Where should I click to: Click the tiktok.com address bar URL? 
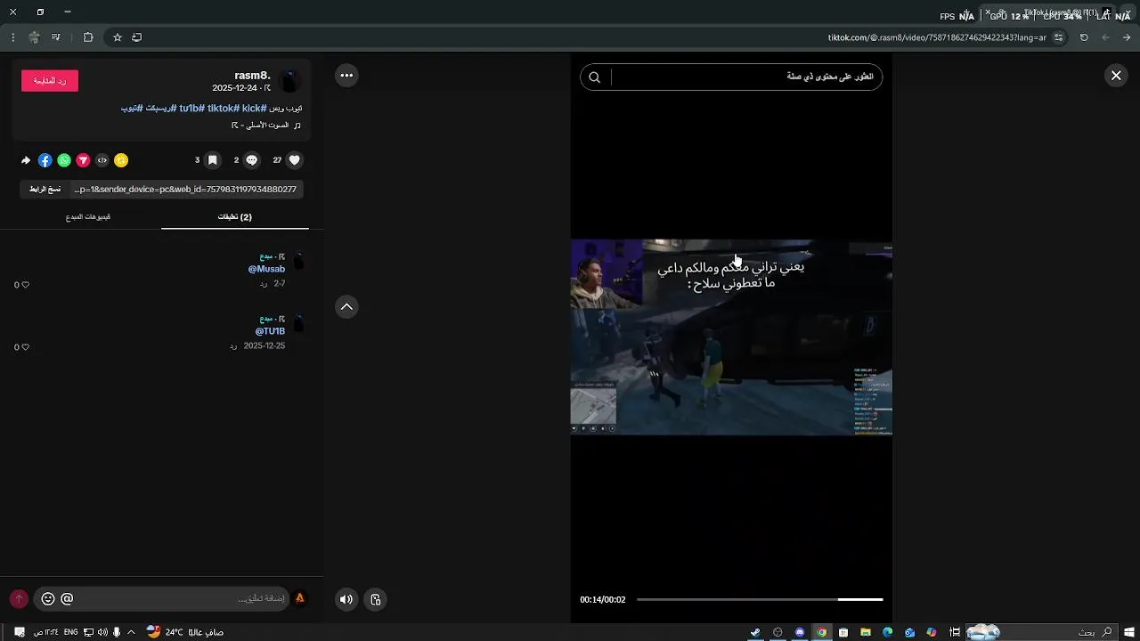click(937, 37)
